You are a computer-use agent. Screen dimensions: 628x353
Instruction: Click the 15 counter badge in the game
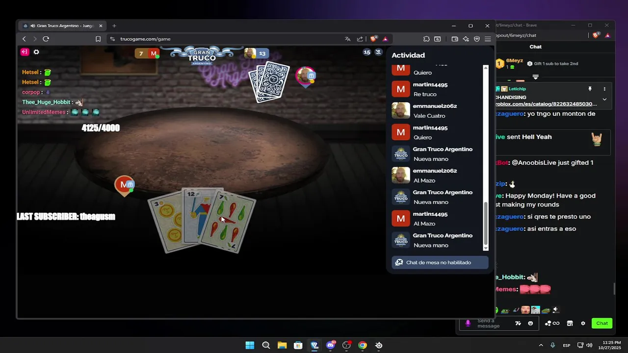(x=367, y=52)
